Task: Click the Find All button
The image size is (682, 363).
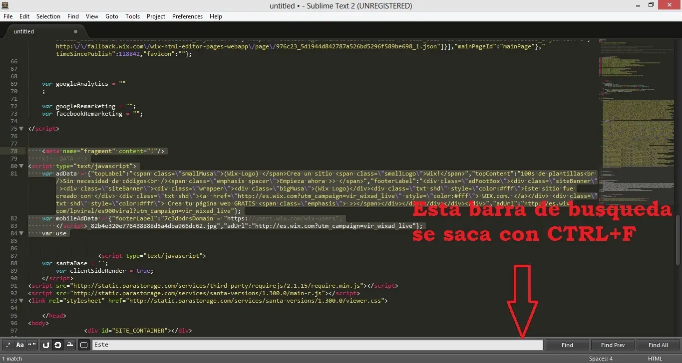Action: [658, 345]
